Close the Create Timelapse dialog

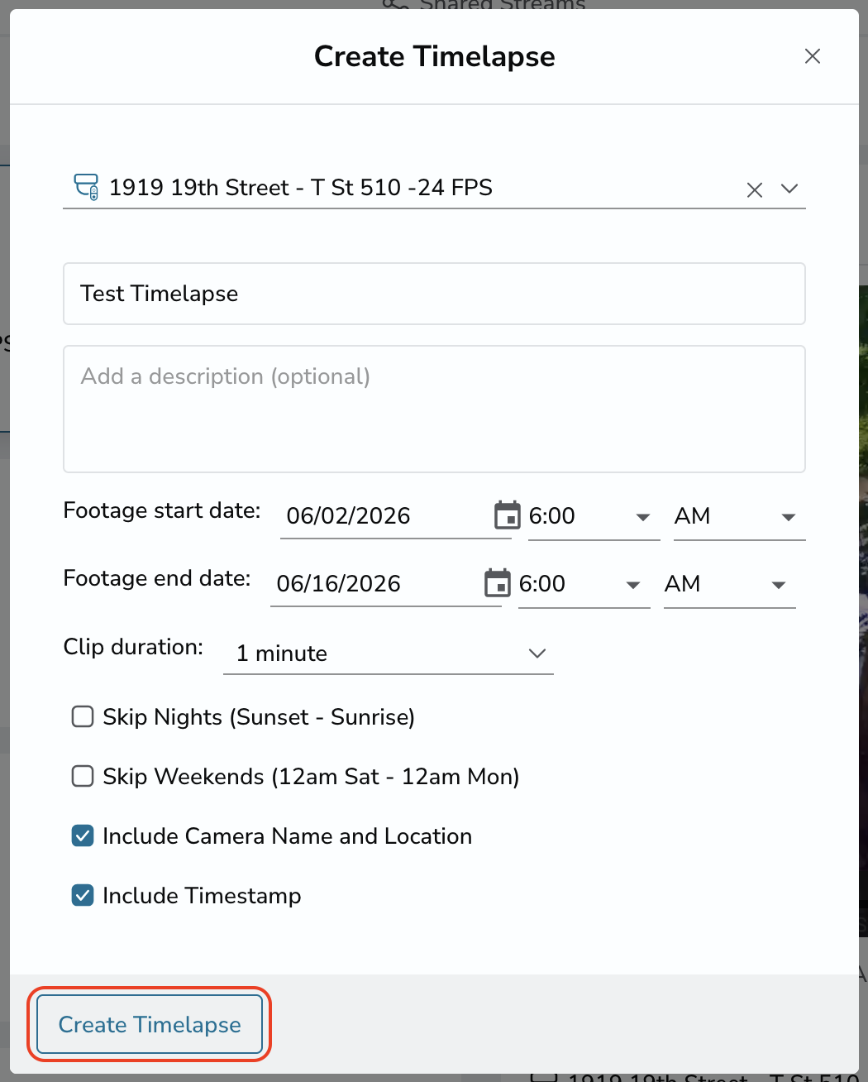click(813, 56)
